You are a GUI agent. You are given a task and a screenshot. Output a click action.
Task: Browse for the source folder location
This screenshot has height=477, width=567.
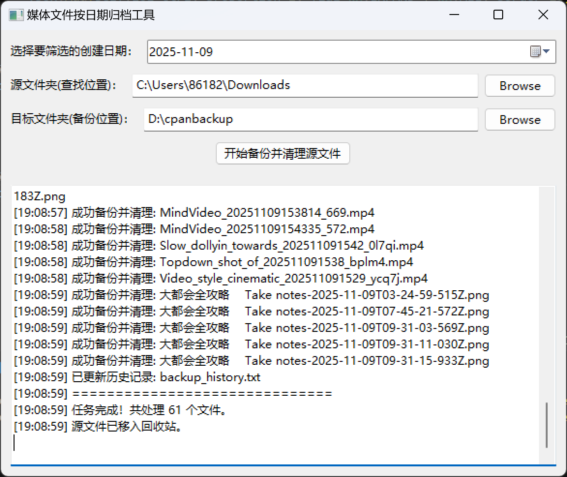520,86
